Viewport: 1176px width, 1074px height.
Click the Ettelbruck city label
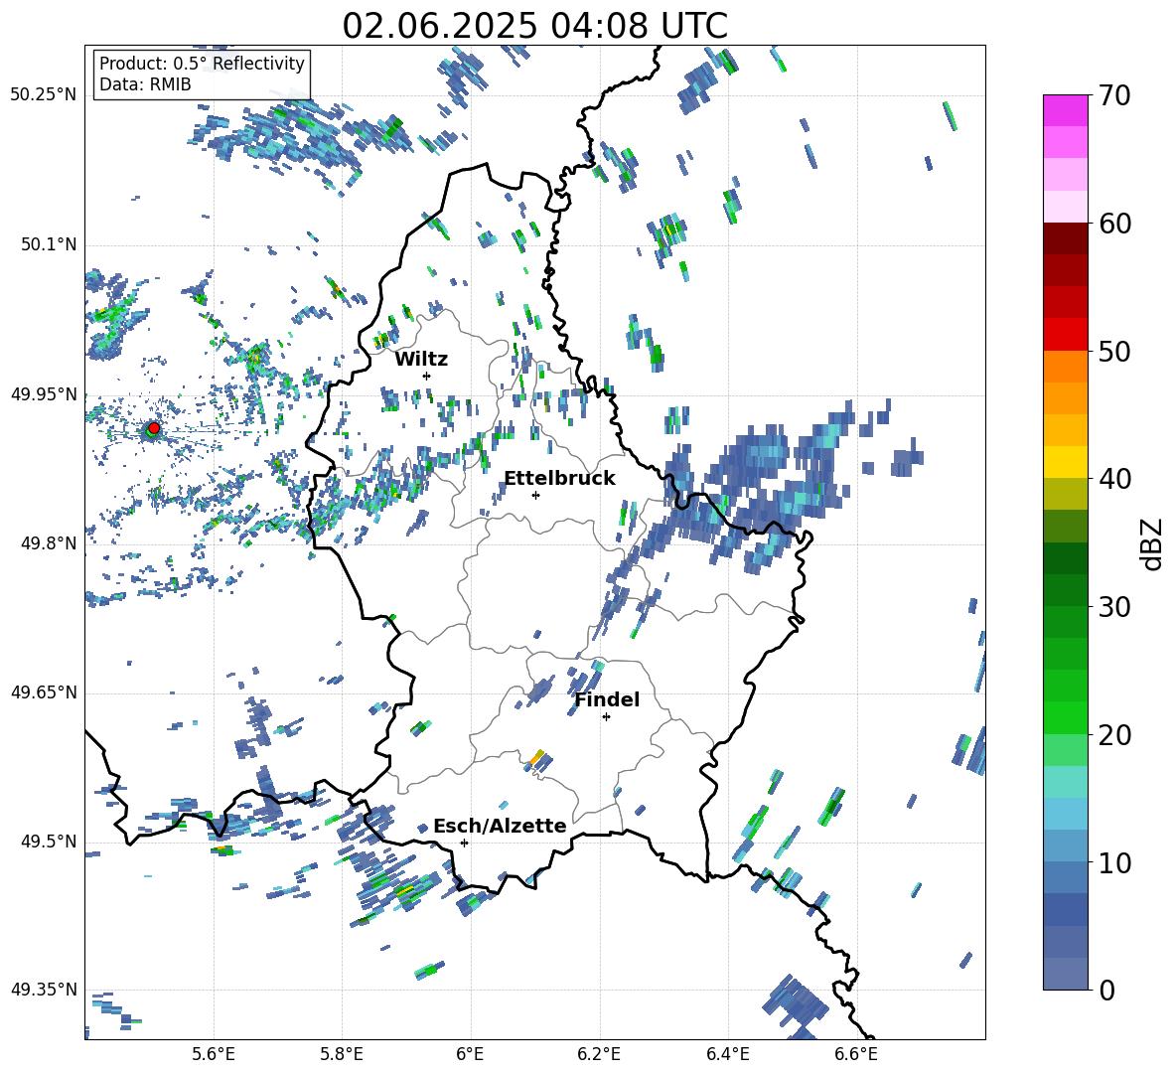click(559, 479)
